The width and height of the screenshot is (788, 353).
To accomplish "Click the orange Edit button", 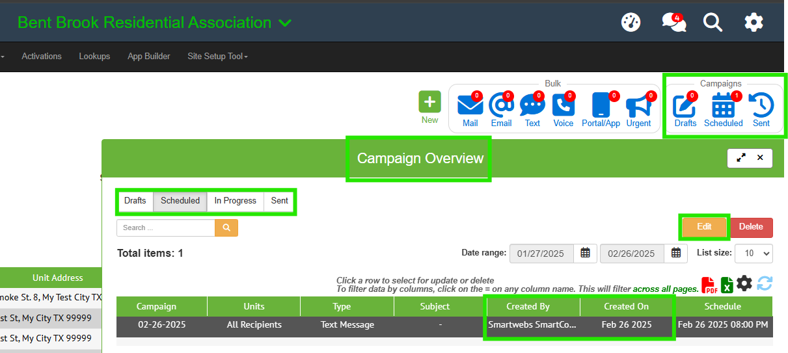I will click(x=704, y=227).
